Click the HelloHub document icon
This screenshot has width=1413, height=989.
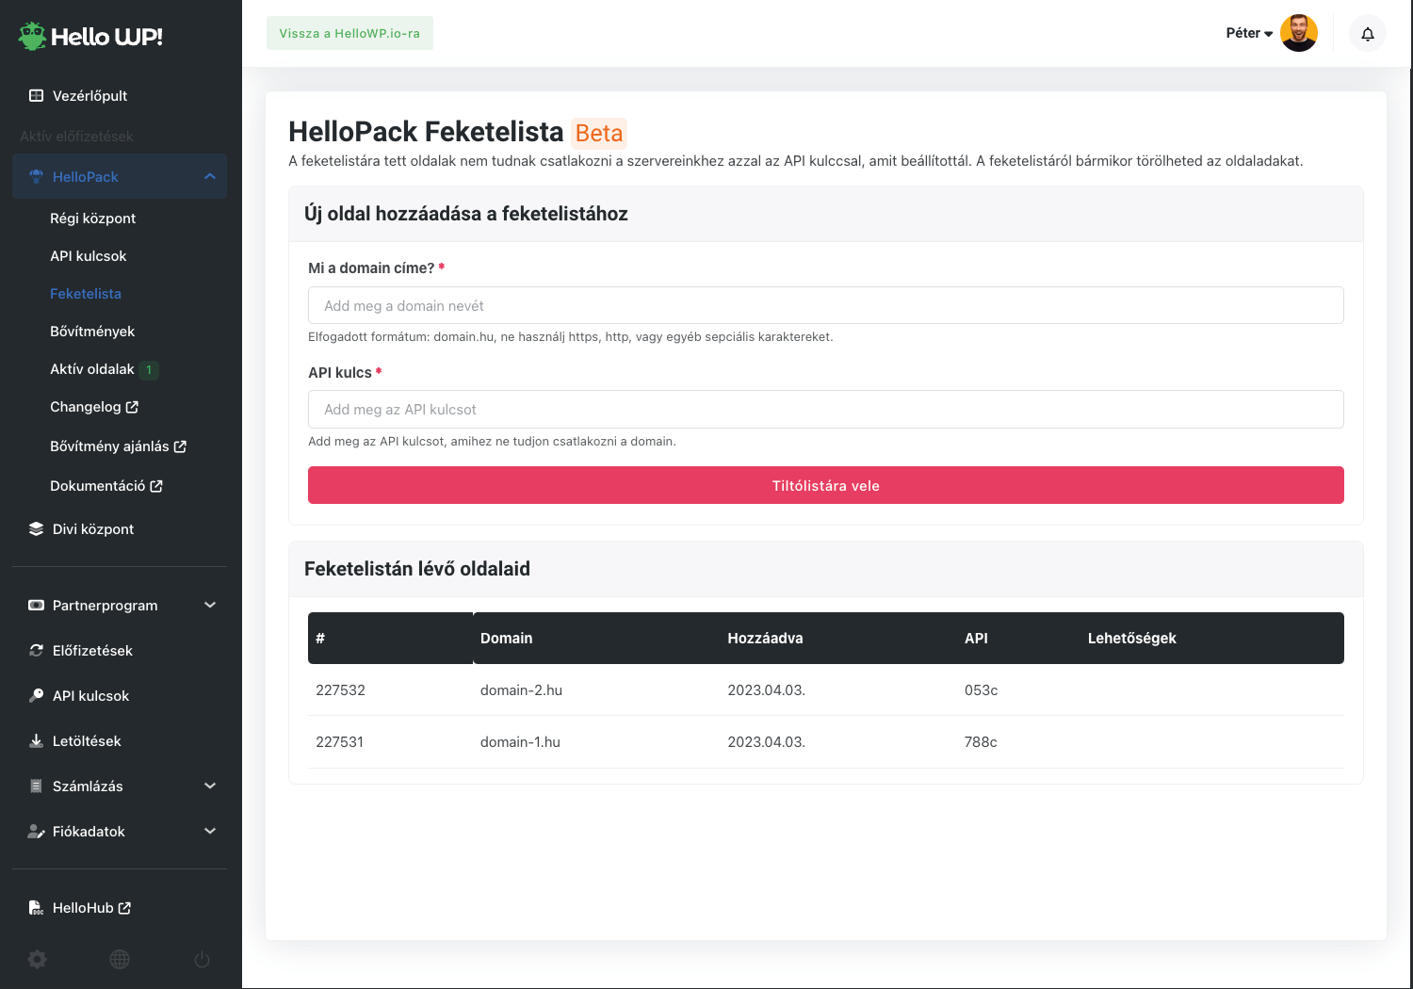[x=37, y=907]
